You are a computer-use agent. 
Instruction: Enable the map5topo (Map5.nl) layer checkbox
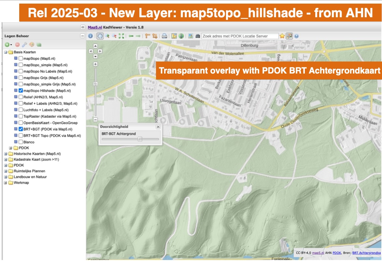coord(21,59)
